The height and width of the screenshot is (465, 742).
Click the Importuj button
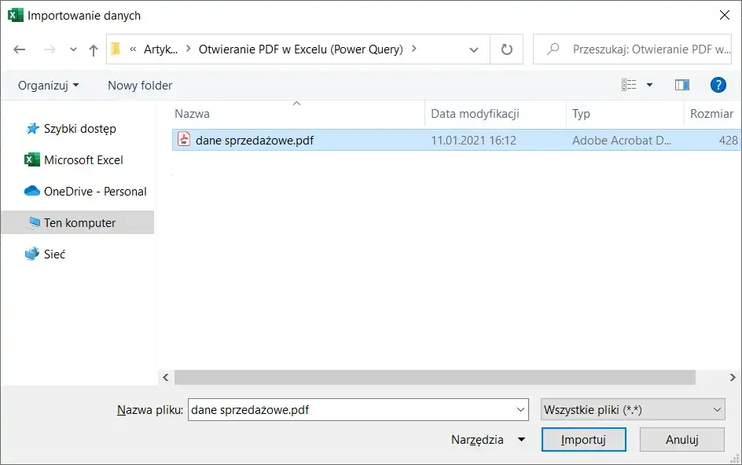583,439
